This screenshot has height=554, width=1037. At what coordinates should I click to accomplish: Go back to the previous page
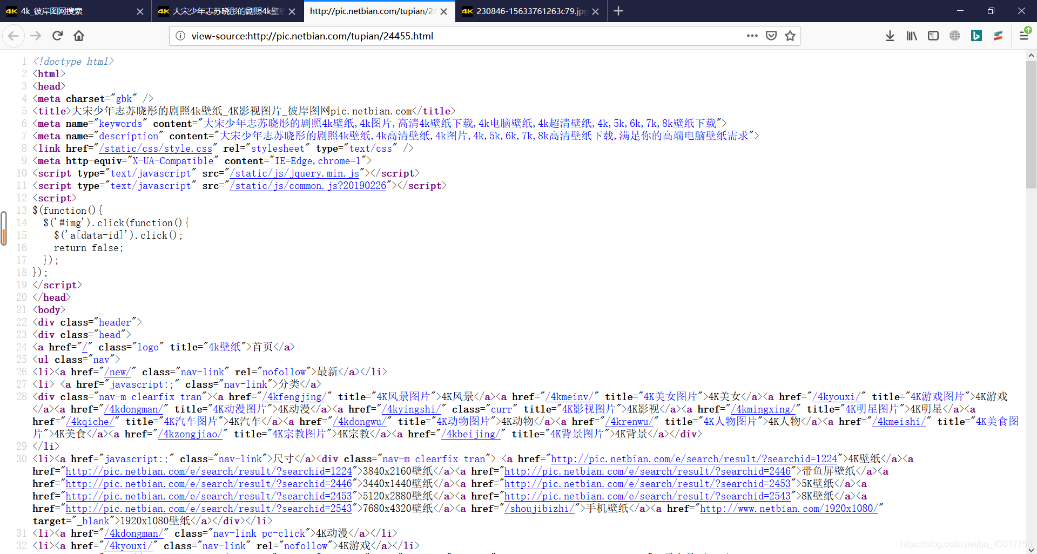14,36
